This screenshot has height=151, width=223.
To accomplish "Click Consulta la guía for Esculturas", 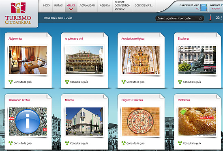I will 192,82.
